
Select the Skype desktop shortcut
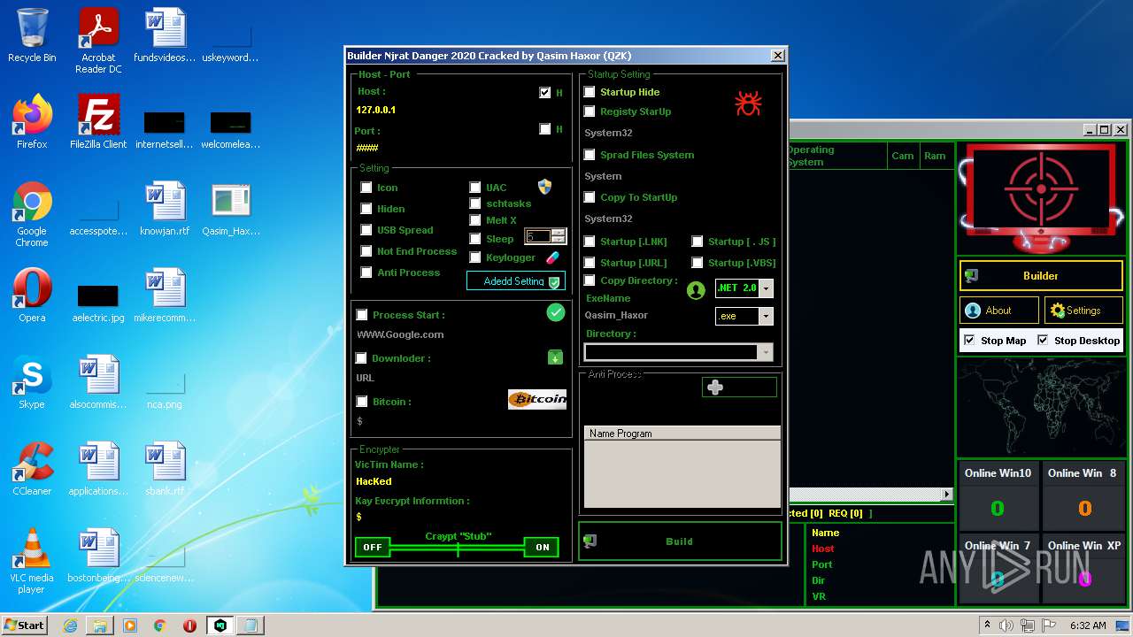pos(32,382)
